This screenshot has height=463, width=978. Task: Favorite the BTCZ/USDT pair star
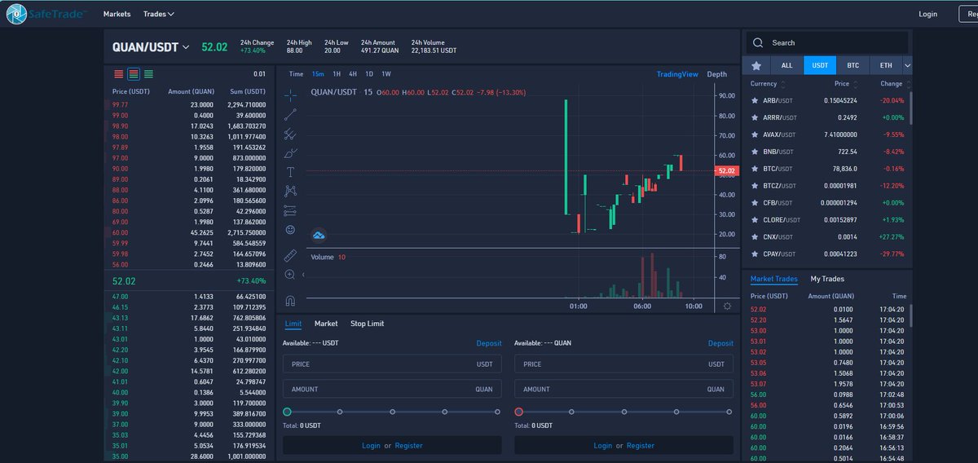tap(755, 186)
